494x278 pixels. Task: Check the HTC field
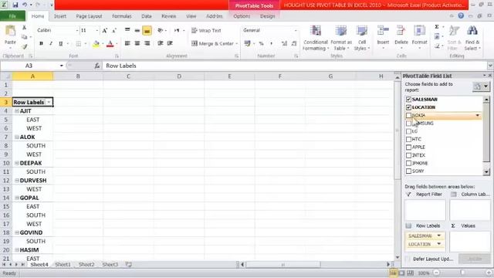click(408, 139)
